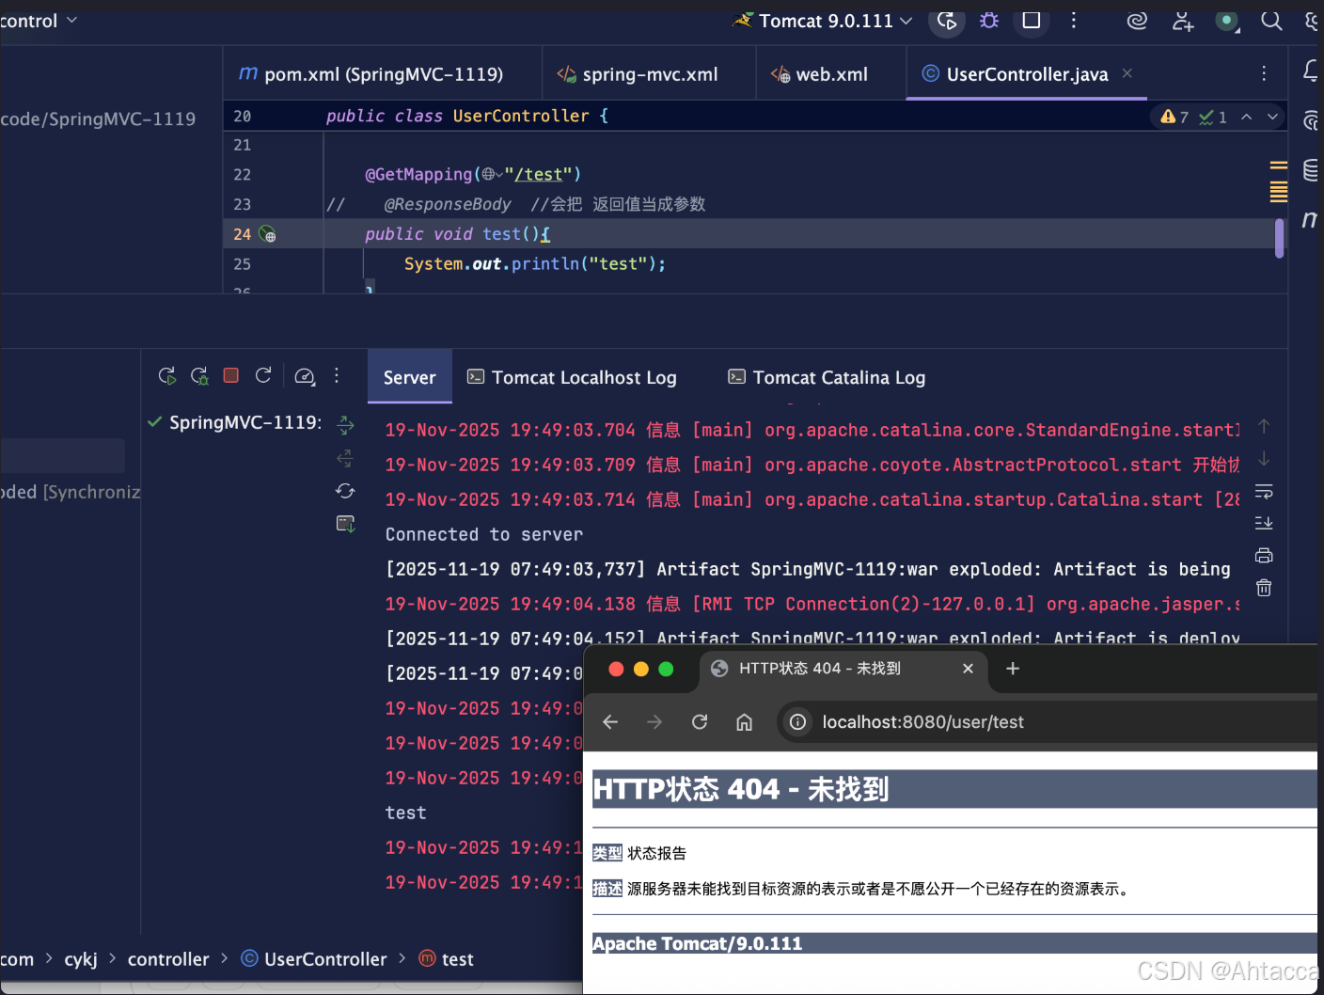Click the UserController breadcrumb item
The width and height of the screenshot is (1324, 995).
[x=314, y=959]
